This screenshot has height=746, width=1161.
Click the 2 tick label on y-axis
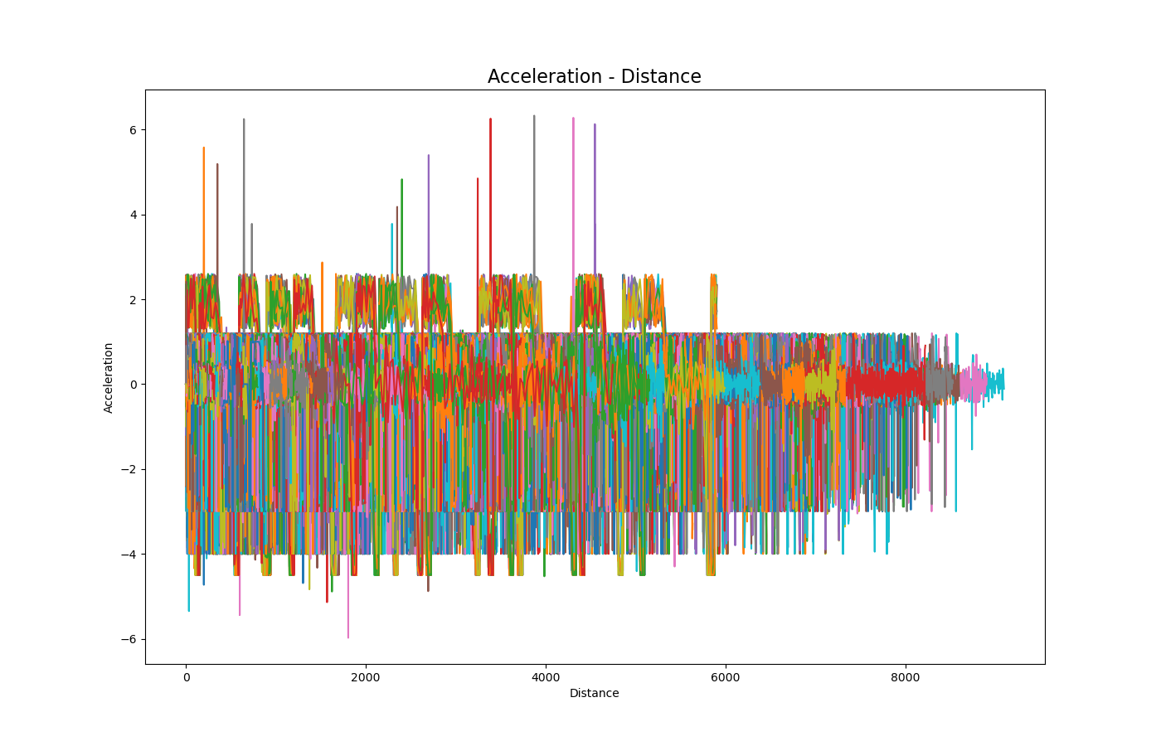tap(133, 300)
